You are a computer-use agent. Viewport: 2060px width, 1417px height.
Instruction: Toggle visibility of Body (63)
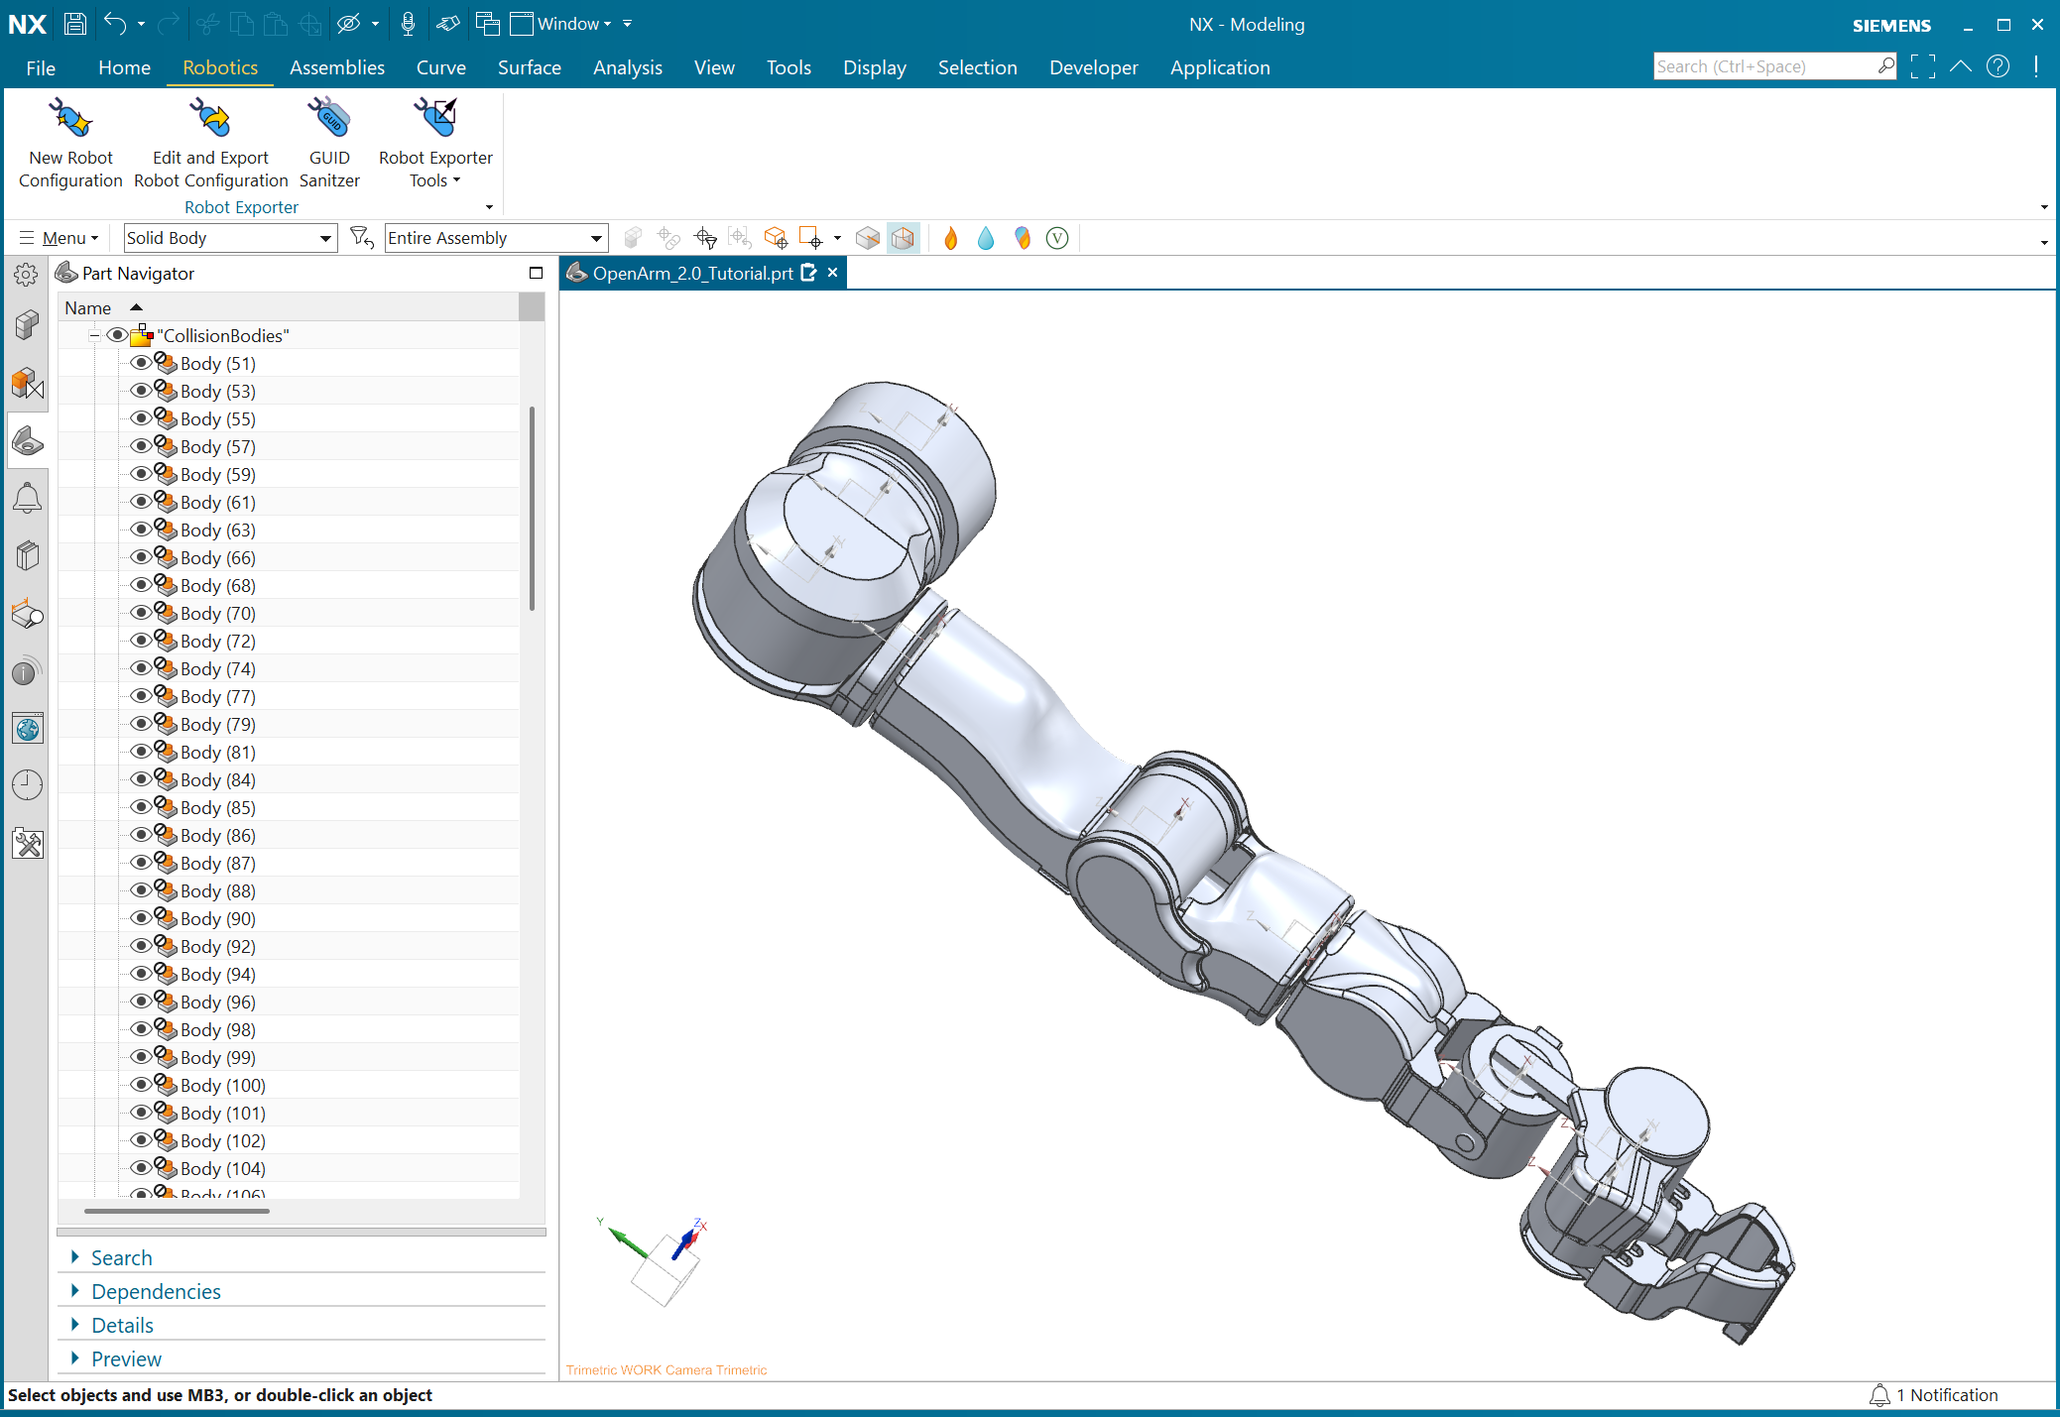click(141, 530)
